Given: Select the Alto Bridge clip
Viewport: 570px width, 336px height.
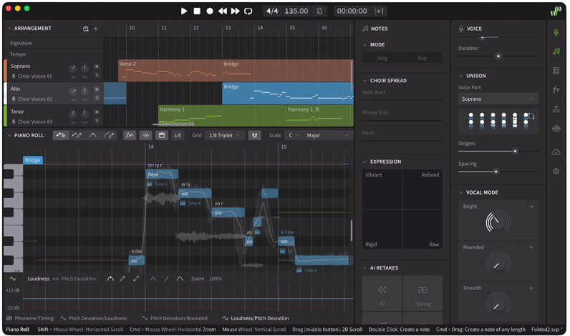Looking at the screenshot, I should [x=288, y=93].
